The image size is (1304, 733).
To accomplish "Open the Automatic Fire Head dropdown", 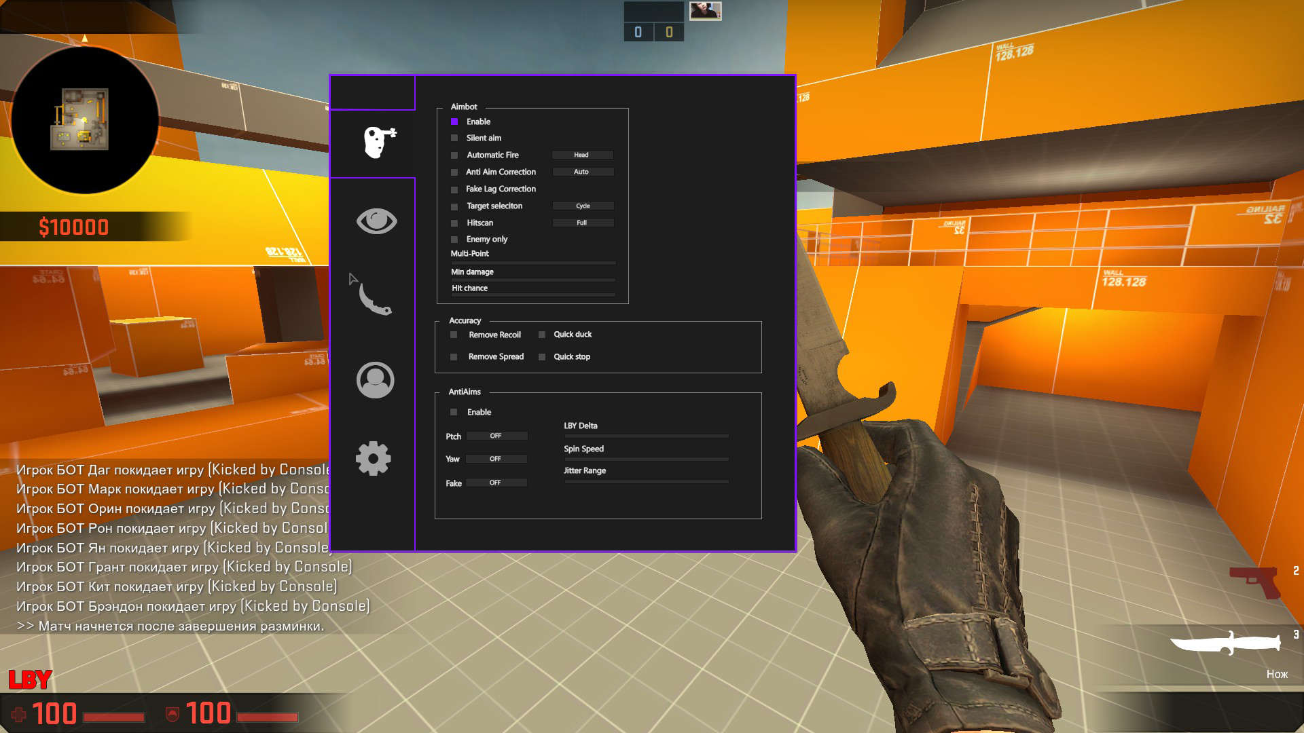I will pos(582,155).
